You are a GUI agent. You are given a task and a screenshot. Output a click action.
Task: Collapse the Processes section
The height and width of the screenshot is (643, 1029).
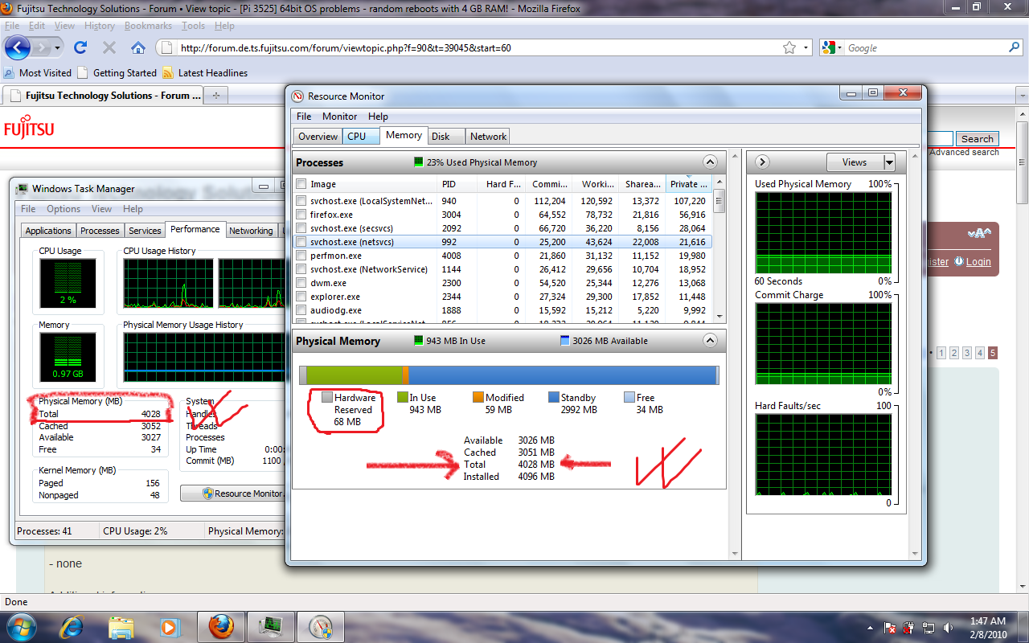pos(710,162)
